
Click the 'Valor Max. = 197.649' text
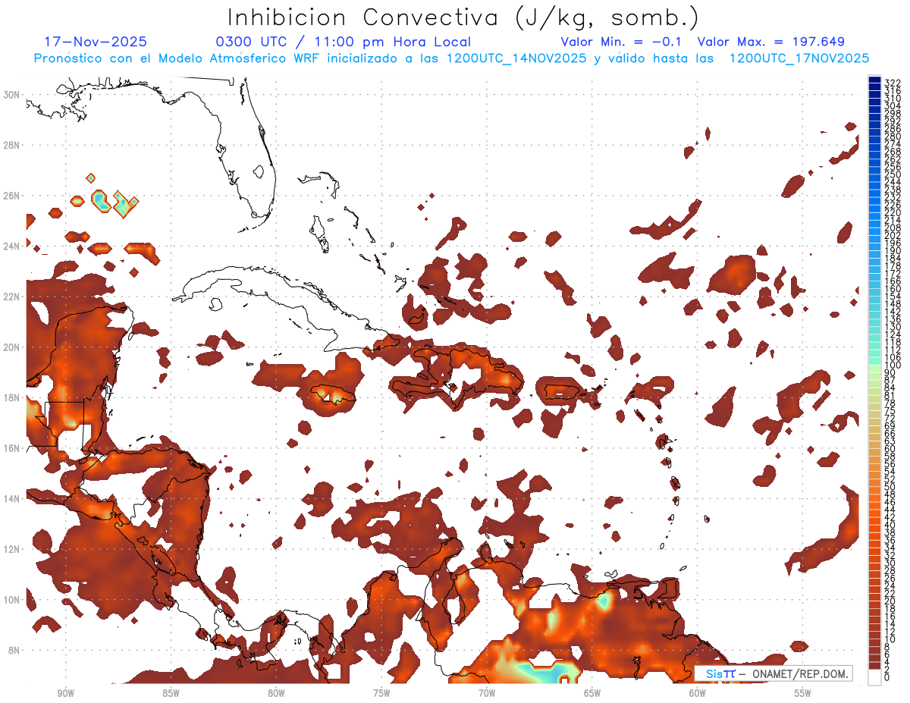point(770,42)
